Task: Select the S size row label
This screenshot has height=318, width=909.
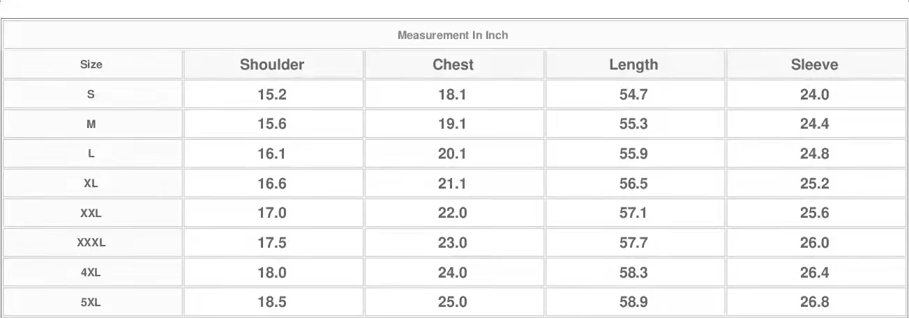Action: click(91, 95)
